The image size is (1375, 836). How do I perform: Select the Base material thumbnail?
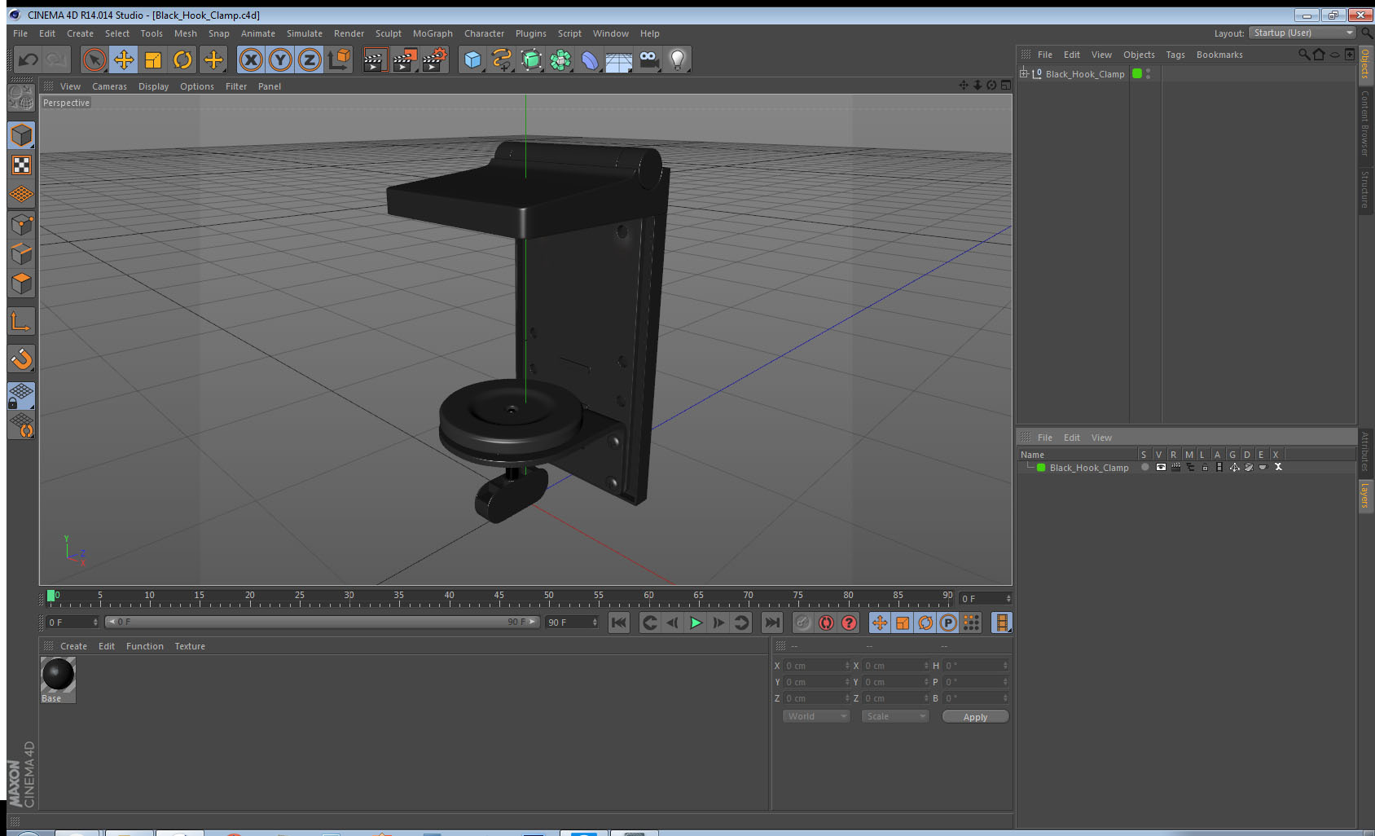tap(58, 675)
